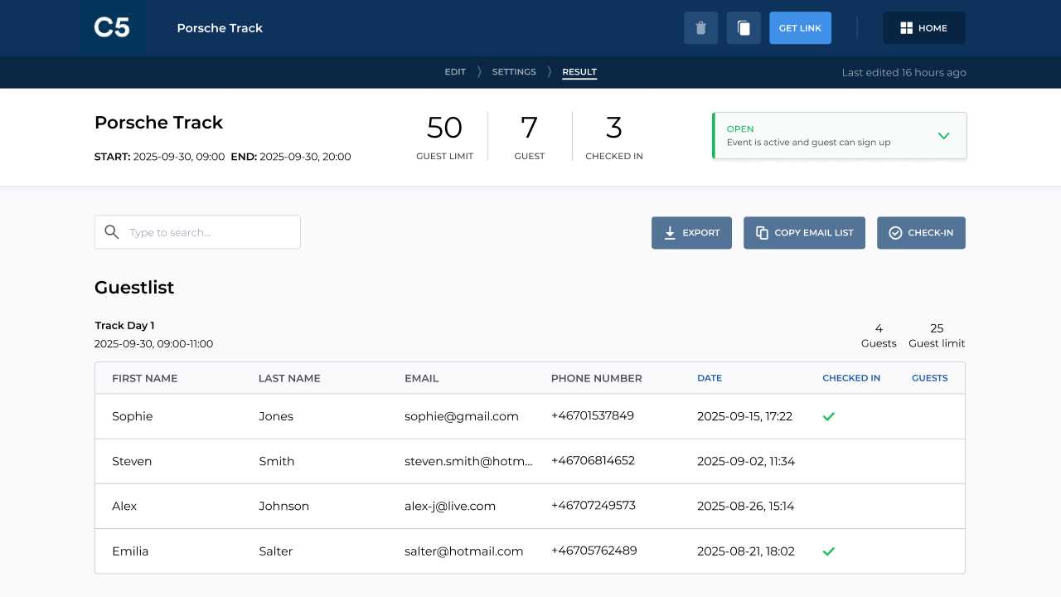Sort by the DATE column header
The height and width of the screenshot is (597, 1061).
tap(710, 378)
